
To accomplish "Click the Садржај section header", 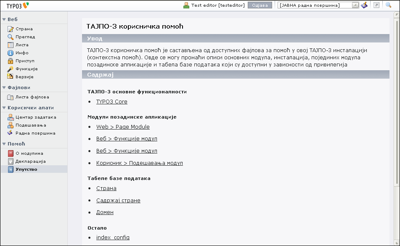I will click(x=236, y=74).
